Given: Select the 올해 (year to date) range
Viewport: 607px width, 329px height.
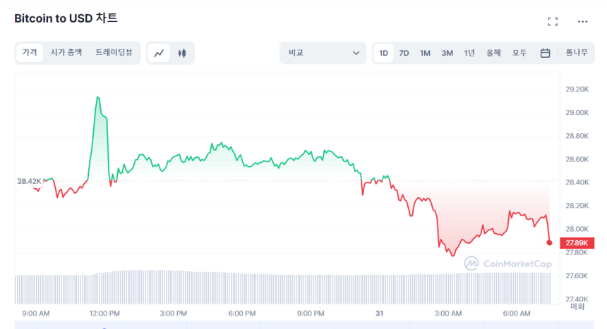Looking at the screenshot, I should [493, 53].
